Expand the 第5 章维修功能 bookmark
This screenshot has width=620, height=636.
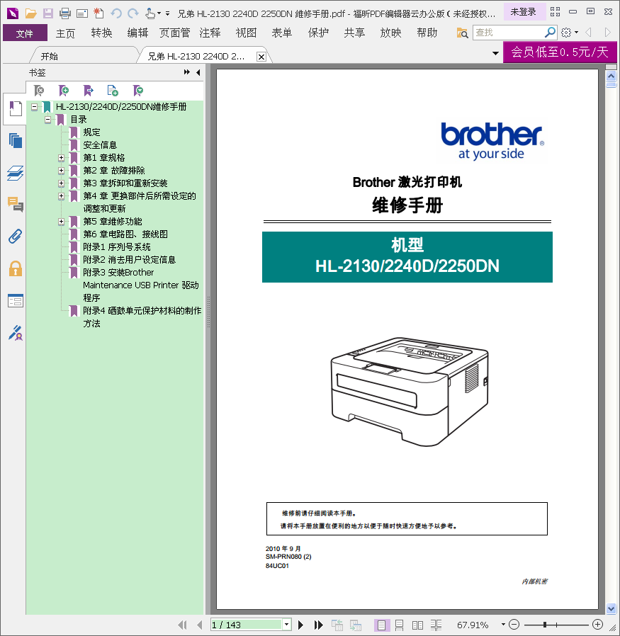point(61,222)
